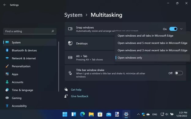191x119 pixels.
Task: Click the network tray icon
Action: click(x=162, y=114)
